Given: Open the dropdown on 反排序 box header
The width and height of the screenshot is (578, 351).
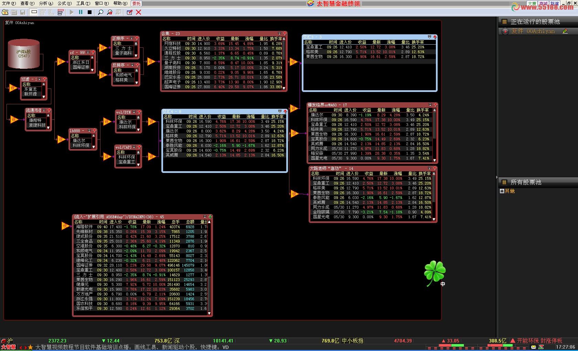Looking at the screenshot, I should click(x=132, y=65).
